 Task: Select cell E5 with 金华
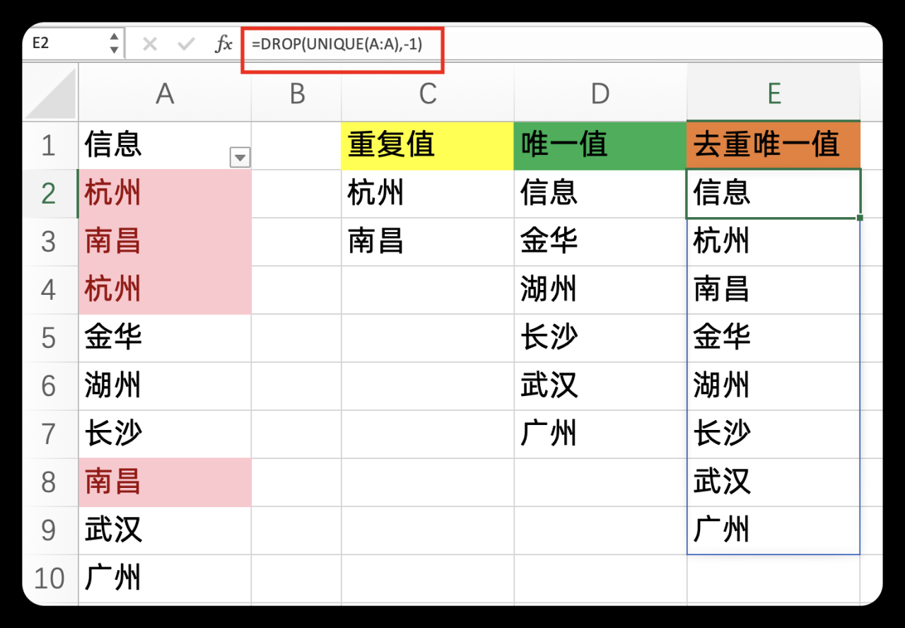773,338
